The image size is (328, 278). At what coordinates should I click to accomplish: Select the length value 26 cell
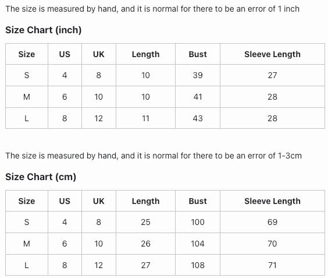(x=145, y=244)
